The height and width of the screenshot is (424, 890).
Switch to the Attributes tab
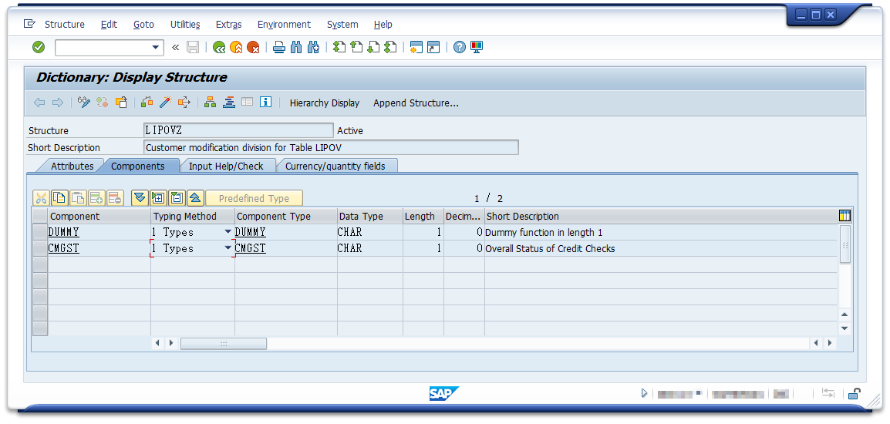[72, 167]
